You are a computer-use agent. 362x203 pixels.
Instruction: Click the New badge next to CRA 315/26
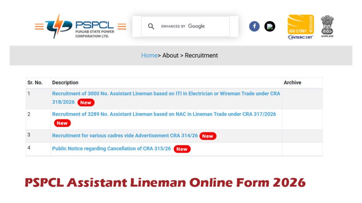(x=182, y=149)
